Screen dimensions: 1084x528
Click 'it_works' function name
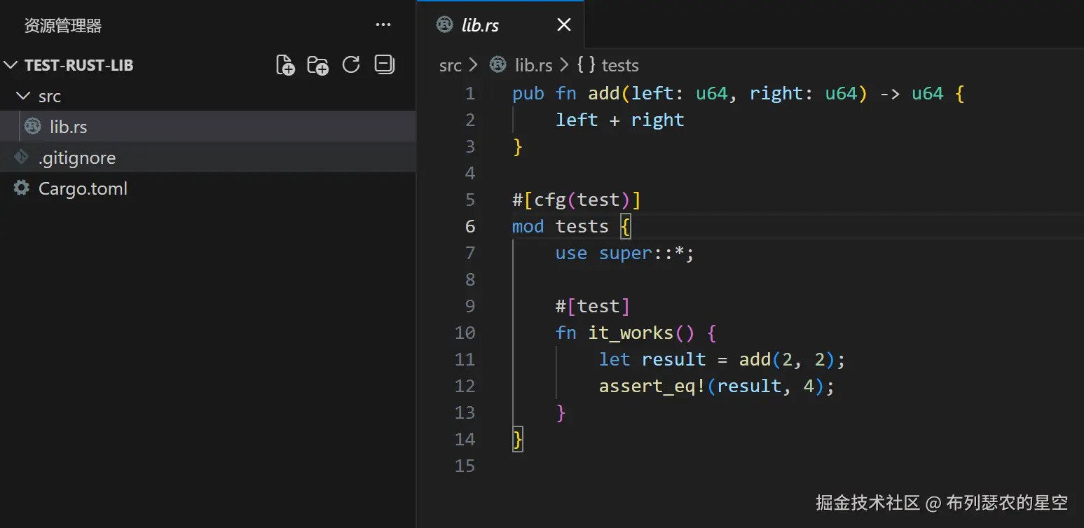[x=631, y=333]
